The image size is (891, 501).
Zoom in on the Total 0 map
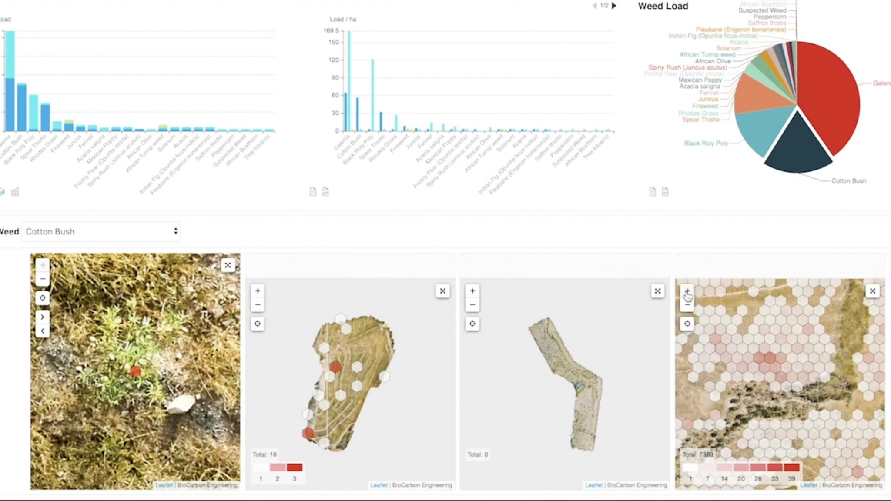(x=472, y=291)
